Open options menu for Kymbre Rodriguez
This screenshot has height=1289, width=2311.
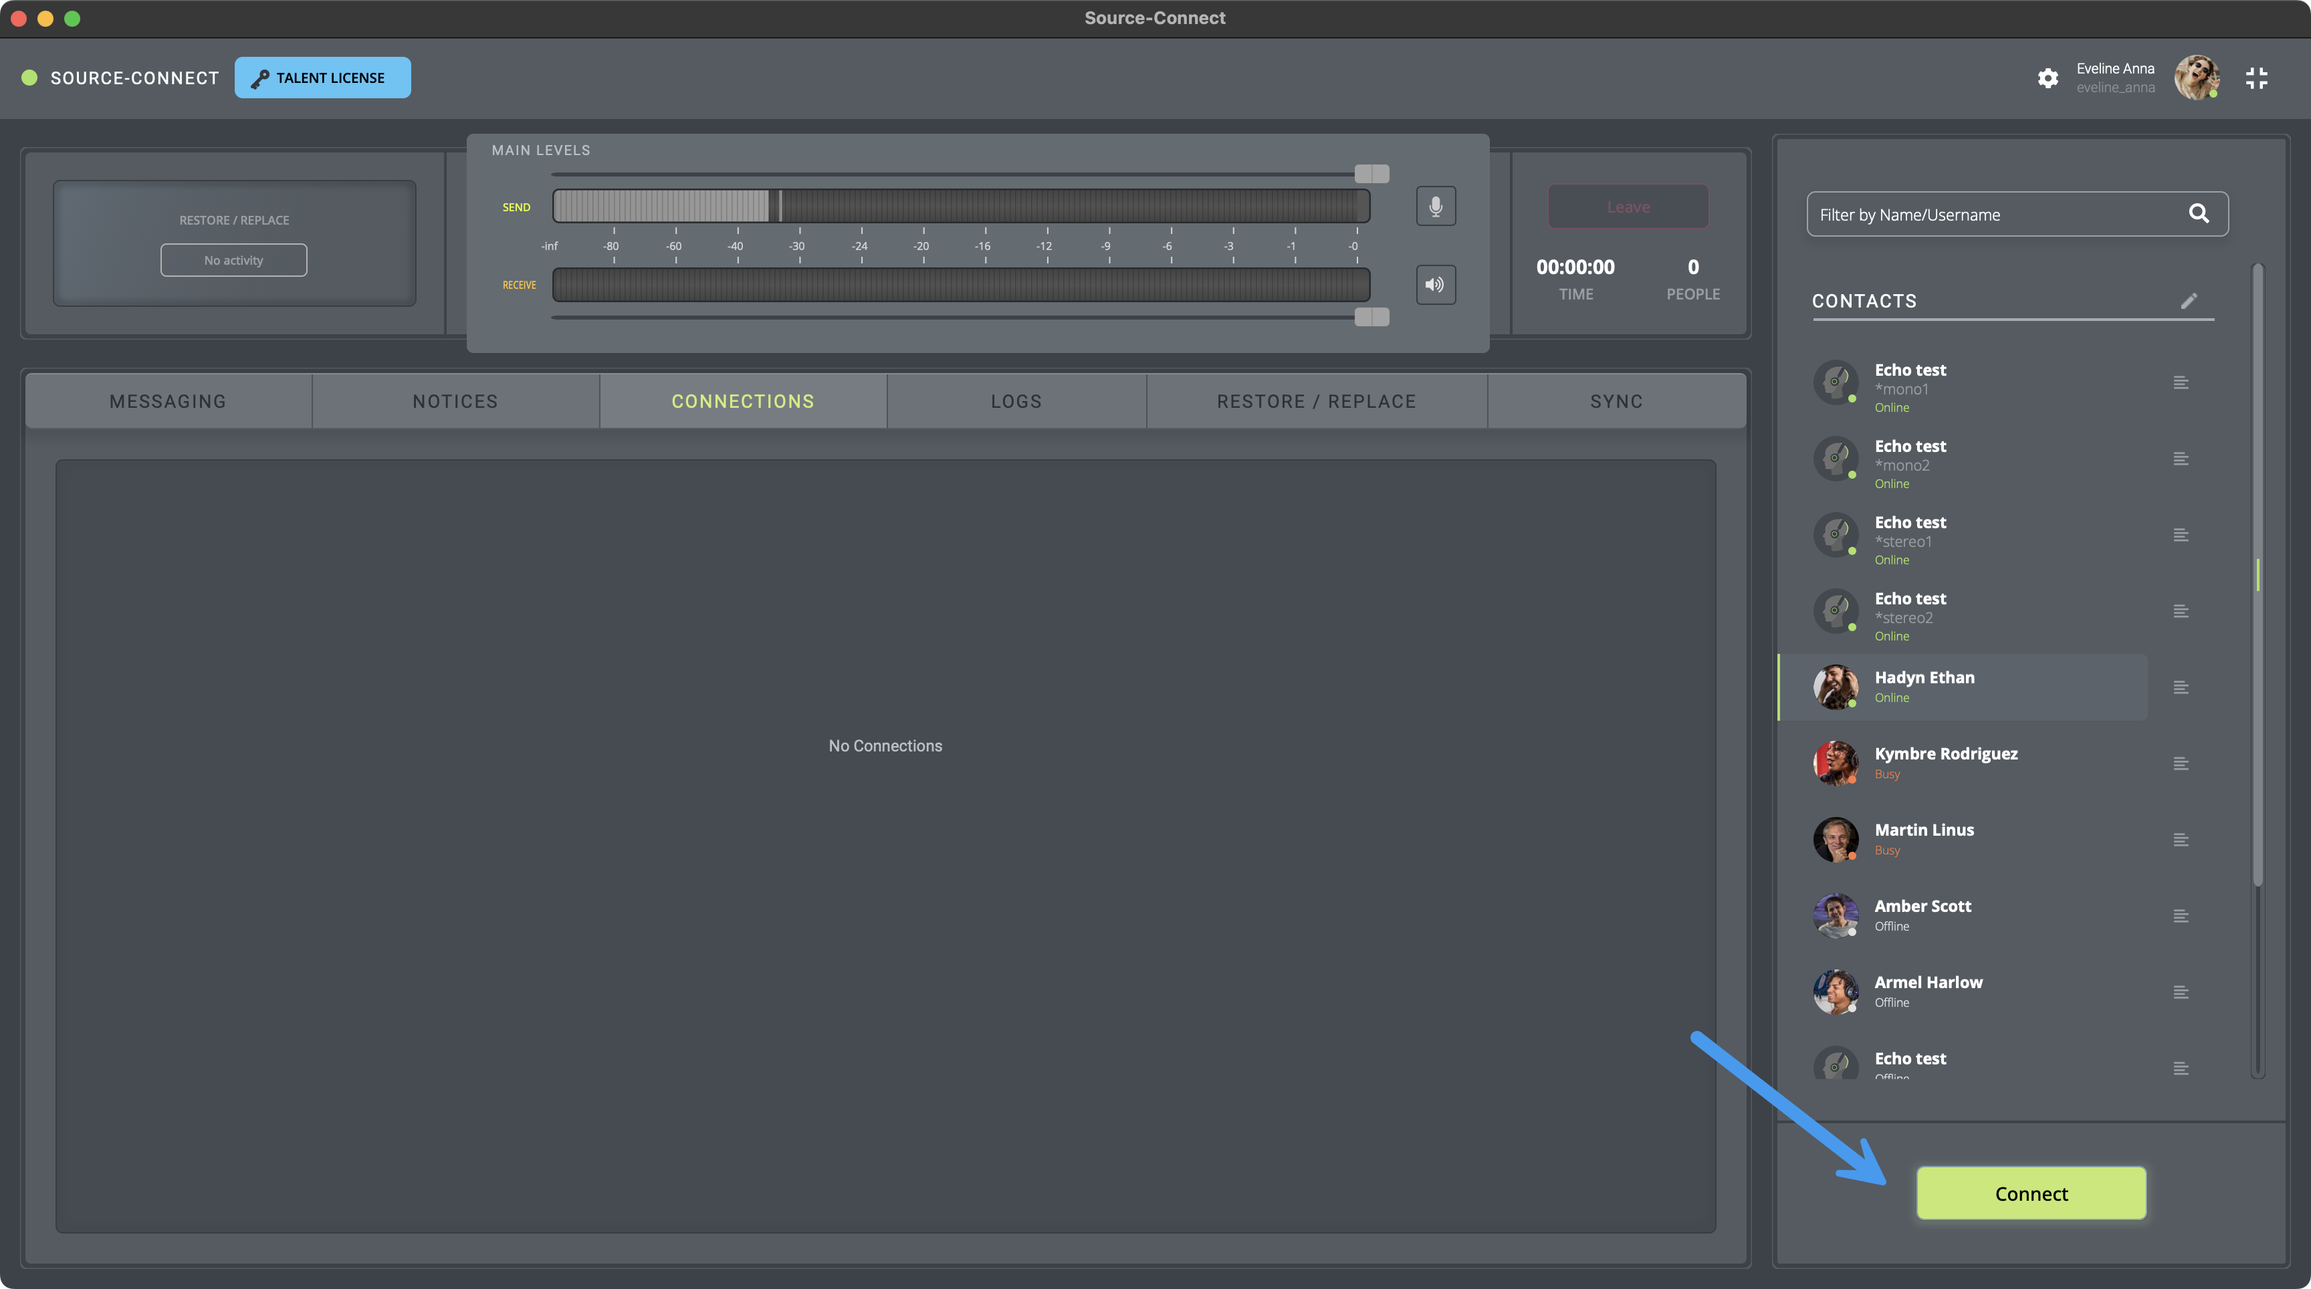[2181, 764]
